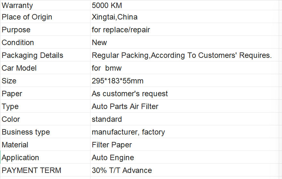Click the As customer's request cell
This screenshot has width=282, height=179.
(184, 93)
